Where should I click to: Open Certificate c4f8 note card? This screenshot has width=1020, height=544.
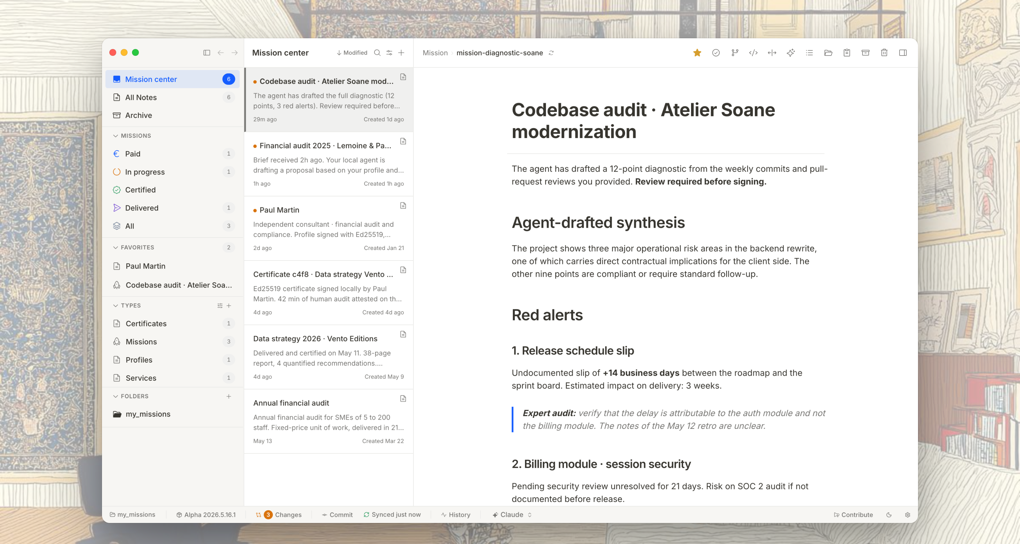[x=329, y=293]
